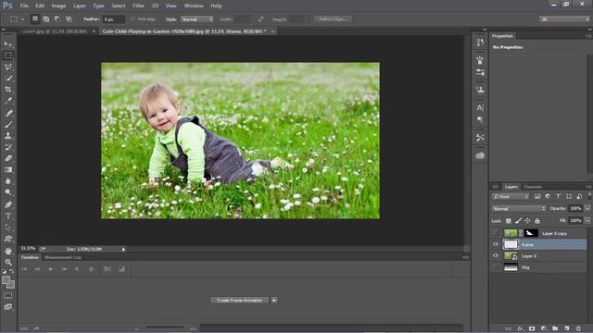593x333 pixels.
Task: Link layers icon in Layers panel
Action: [509, 328]
